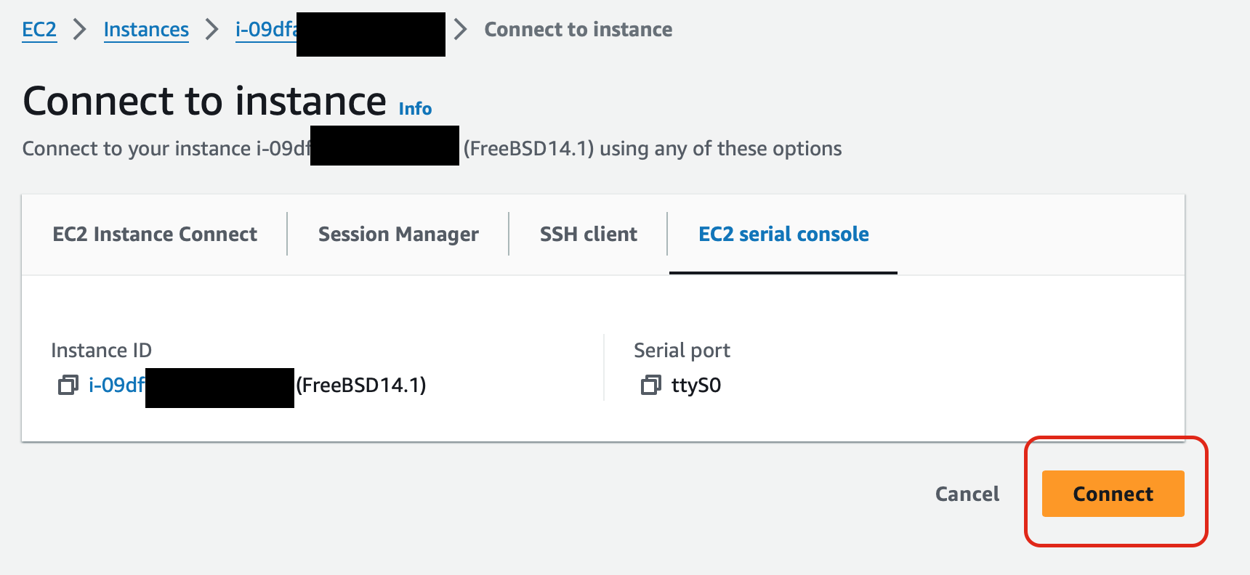The image size is (1250, 575).
Task: Click the Connect to instance page heading
Action: click(x=204, y=100)
